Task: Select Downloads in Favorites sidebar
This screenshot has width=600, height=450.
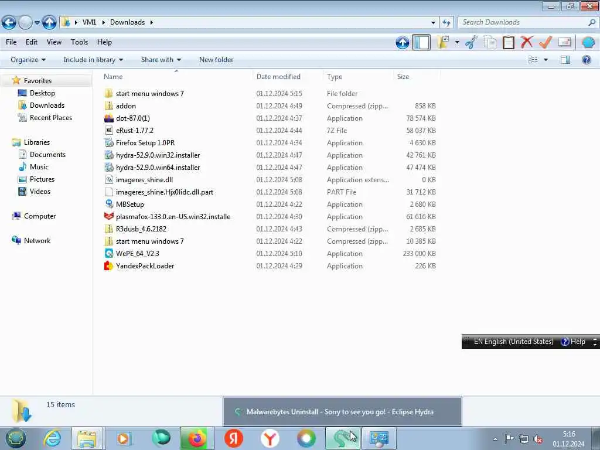Action: tap(47, 105)
